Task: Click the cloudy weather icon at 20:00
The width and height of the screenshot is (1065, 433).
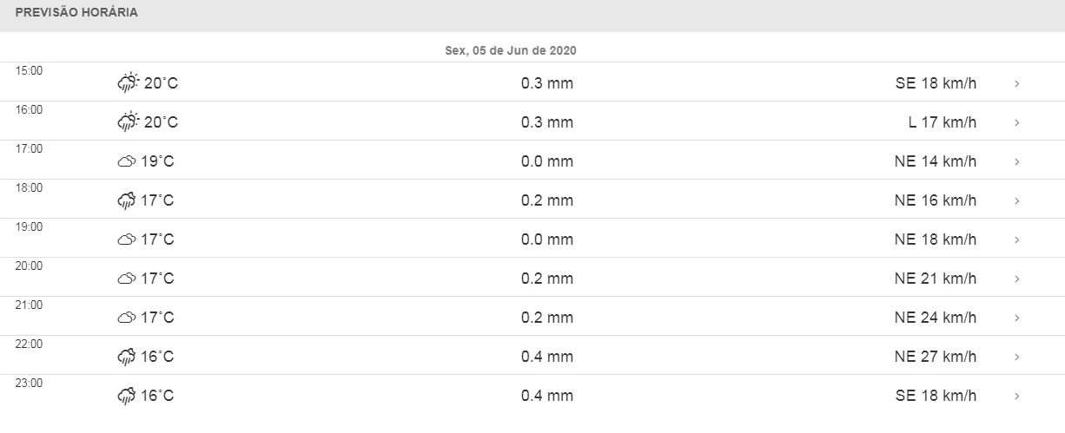Action: [126, 279]
